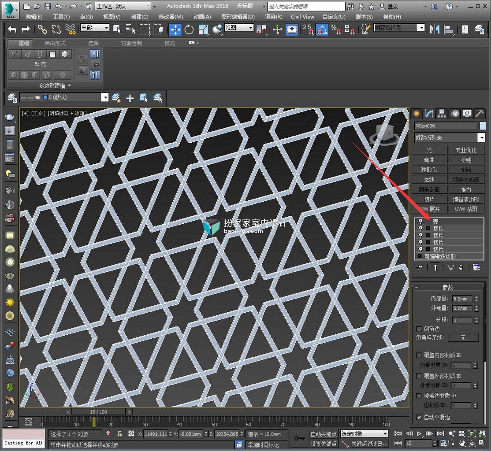491x451 pixels.
Task: Click the Polygon sub-object icon in ribbon
Action: pos(52,54)
